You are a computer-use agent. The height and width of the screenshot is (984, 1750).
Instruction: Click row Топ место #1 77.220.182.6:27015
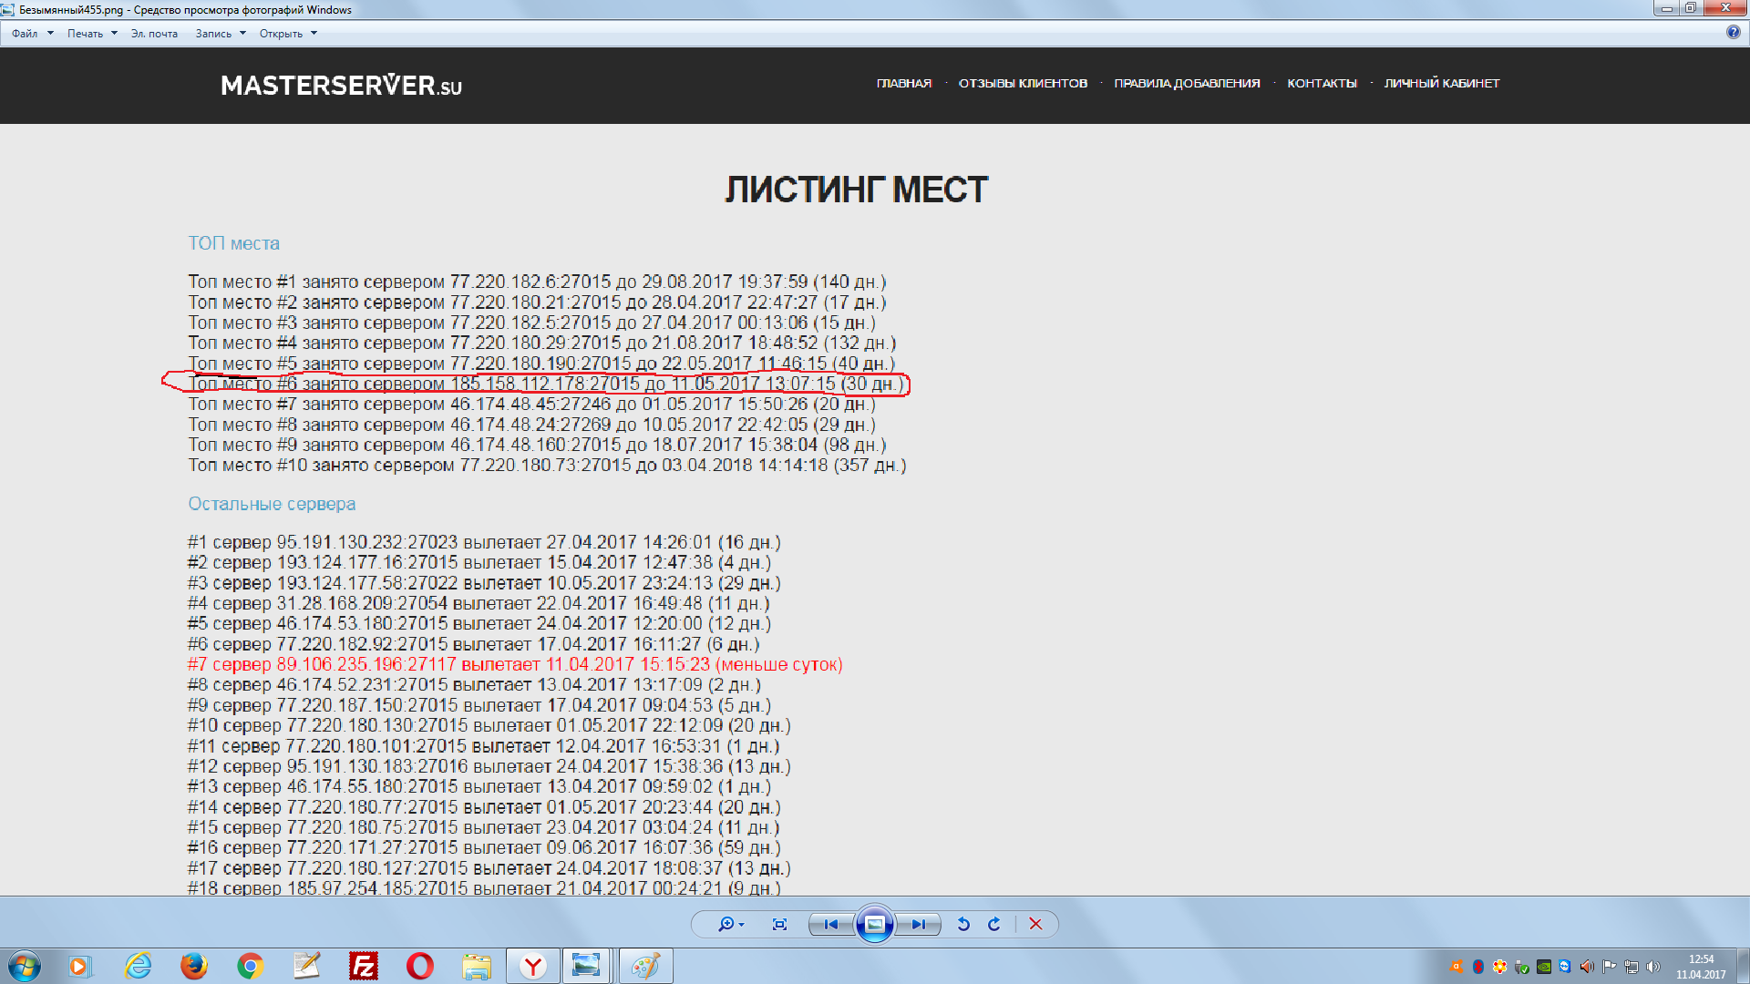[x=537, y=282]
